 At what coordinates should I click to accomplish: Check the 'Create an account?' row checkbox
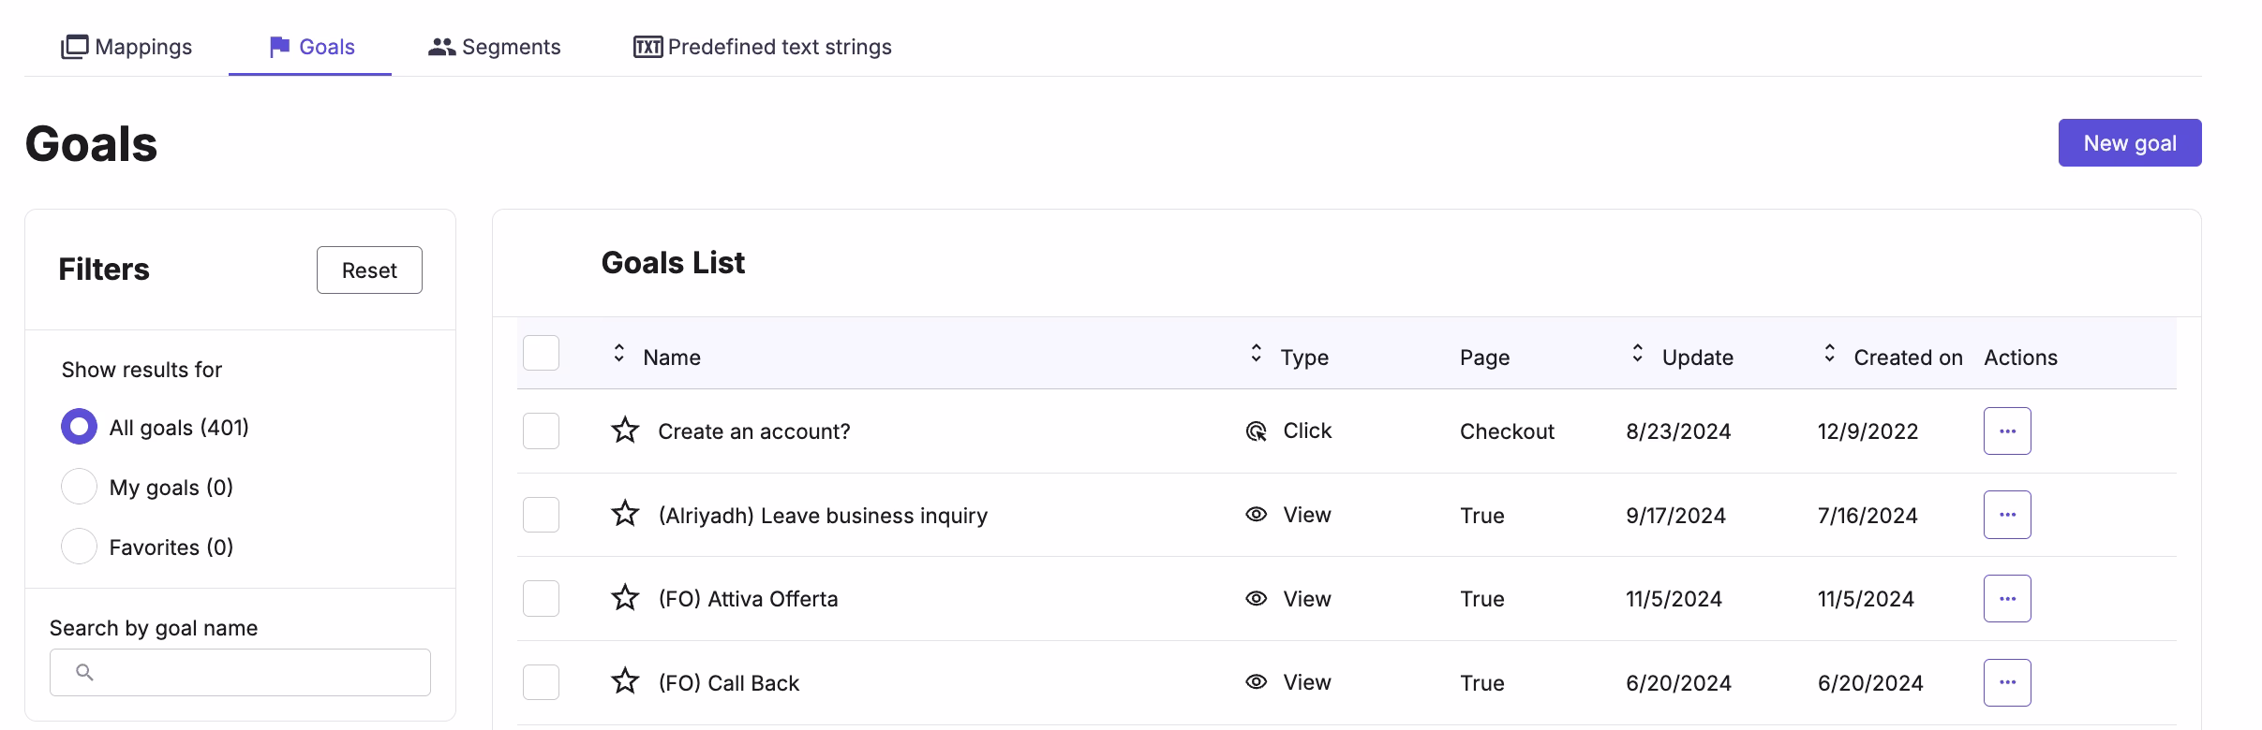pos(541,431)
